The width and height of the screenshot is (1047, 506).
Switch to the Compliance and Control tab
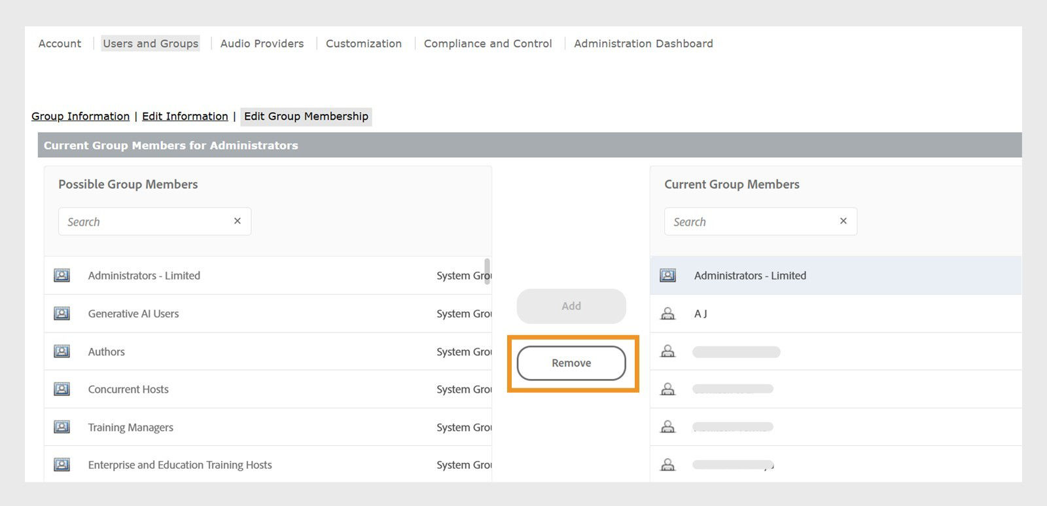click(488, 44)
